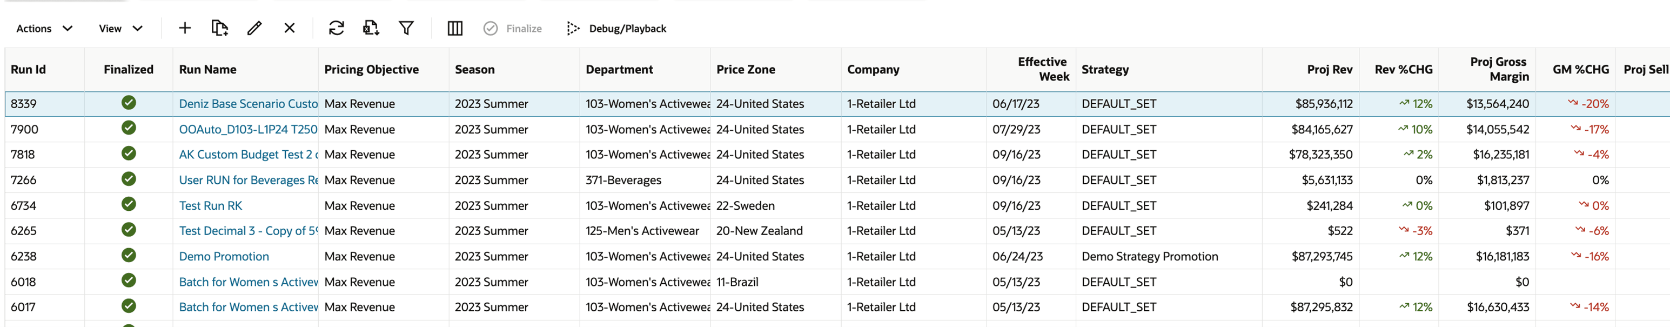The image size is (1670, 327).
Task: Delete the selected run
Action: coord(289,28)
